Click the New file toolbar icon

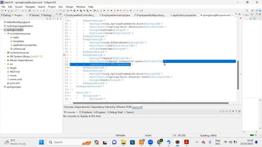point(2,11)
